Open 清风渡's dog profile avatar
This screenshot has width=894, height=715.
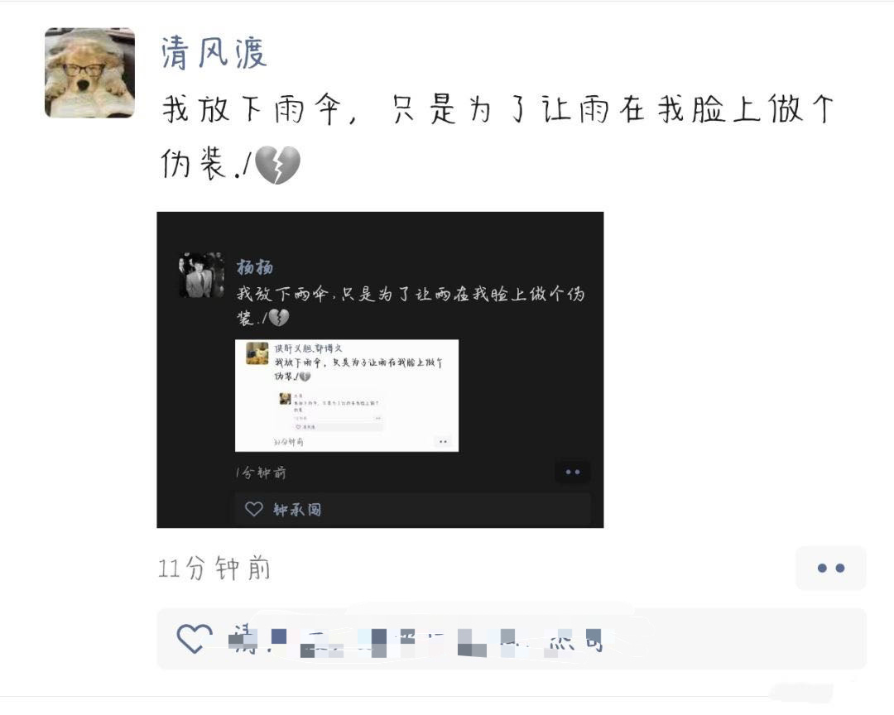tap(89, 73)
